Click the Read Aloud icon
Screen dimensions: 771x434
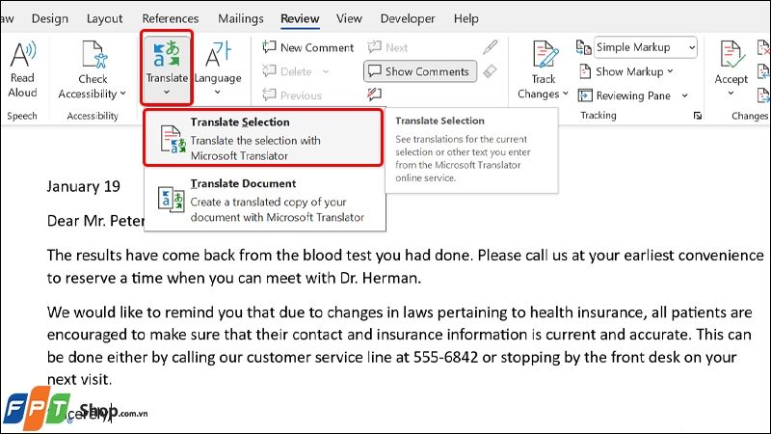[x=22, y=54]
